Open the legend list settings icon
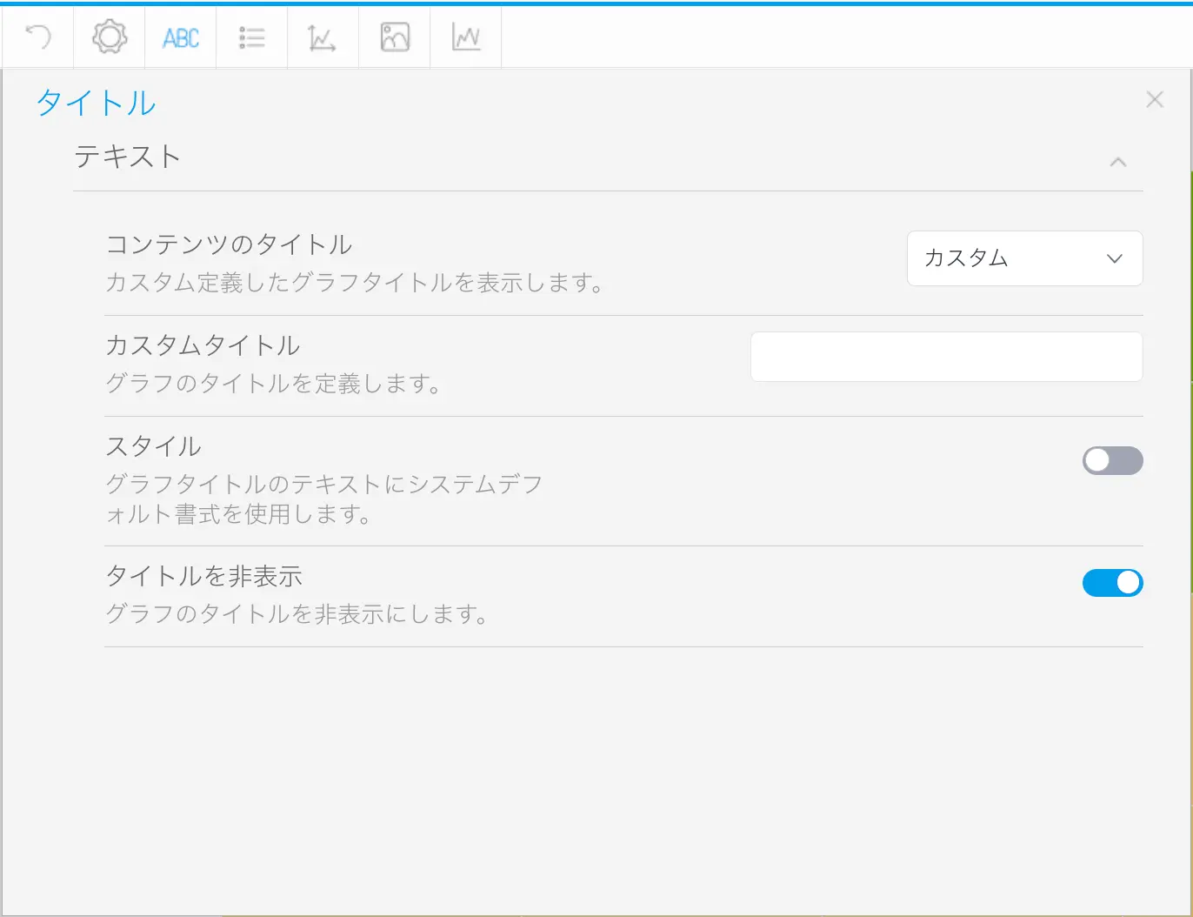 point(252,37)
